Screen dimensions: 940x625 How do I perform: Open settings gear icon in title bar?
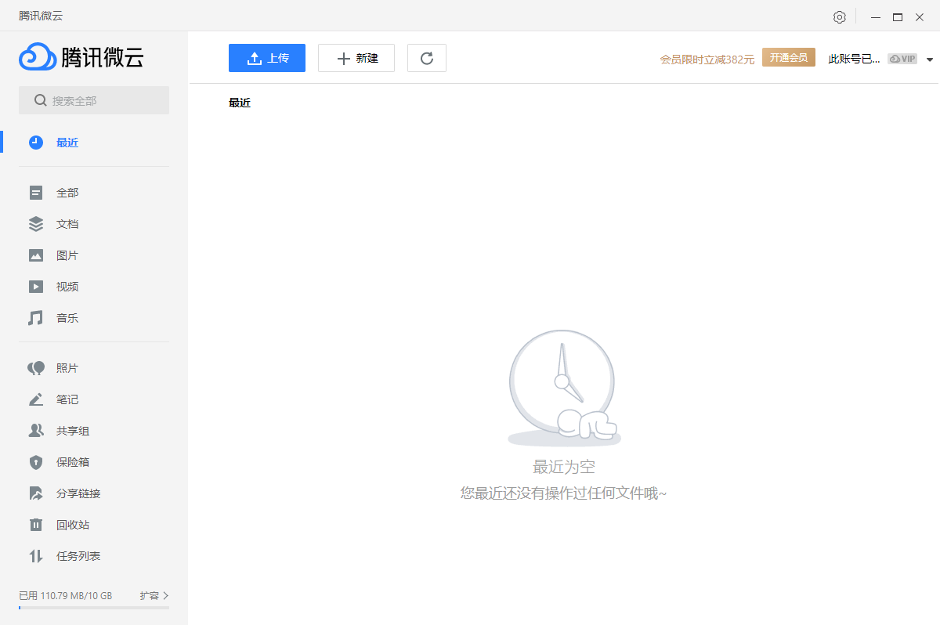click(x=840, y=16)
